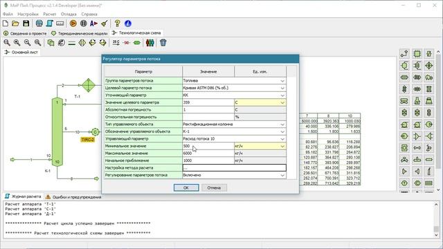Open the 'Журнал расчета' tab
Image resolution: width=443 pixels, height=249 pixels.
[23, 196]
